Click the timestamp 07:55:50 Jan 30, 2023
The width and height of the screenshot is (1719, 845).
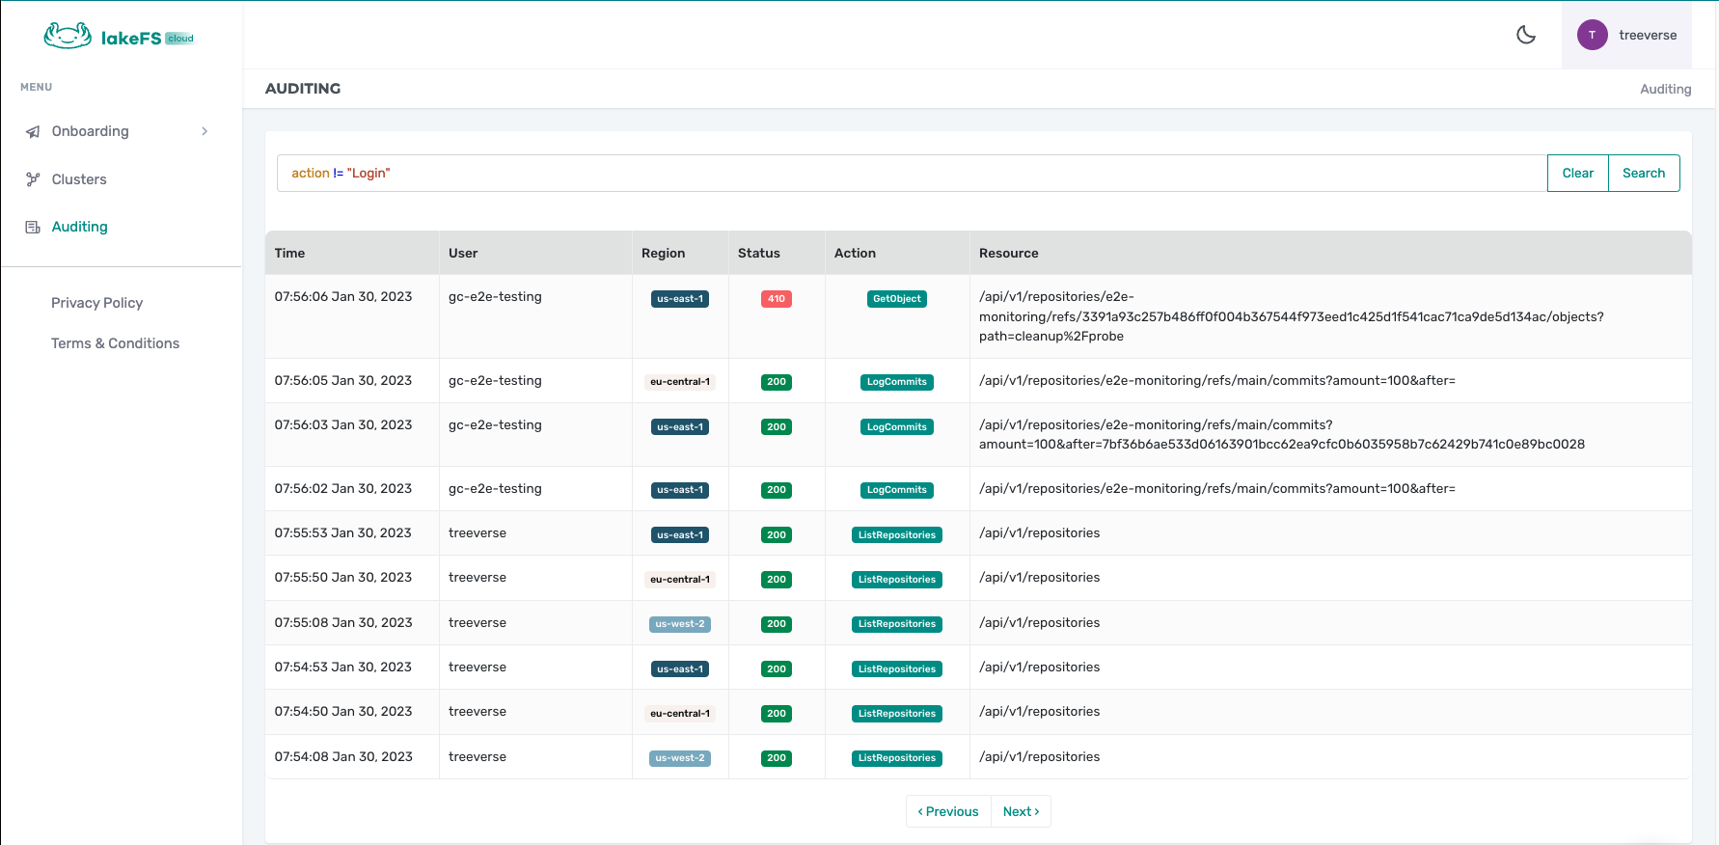click(x=343, y=577)
